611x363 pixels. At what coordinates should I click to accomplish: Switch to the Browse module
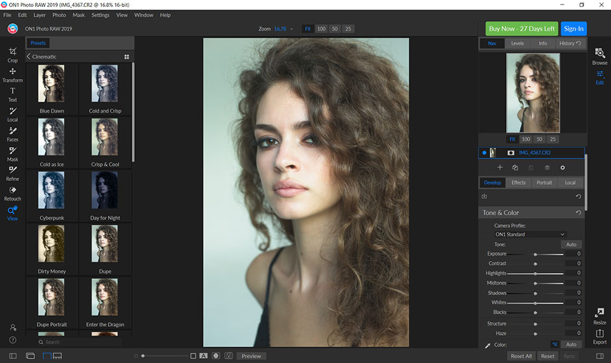pyautogui.click(x=600, y=57)
